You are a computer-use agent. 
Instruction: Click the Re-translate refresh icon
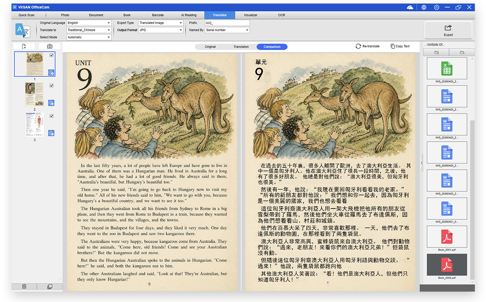coord(358,46)
